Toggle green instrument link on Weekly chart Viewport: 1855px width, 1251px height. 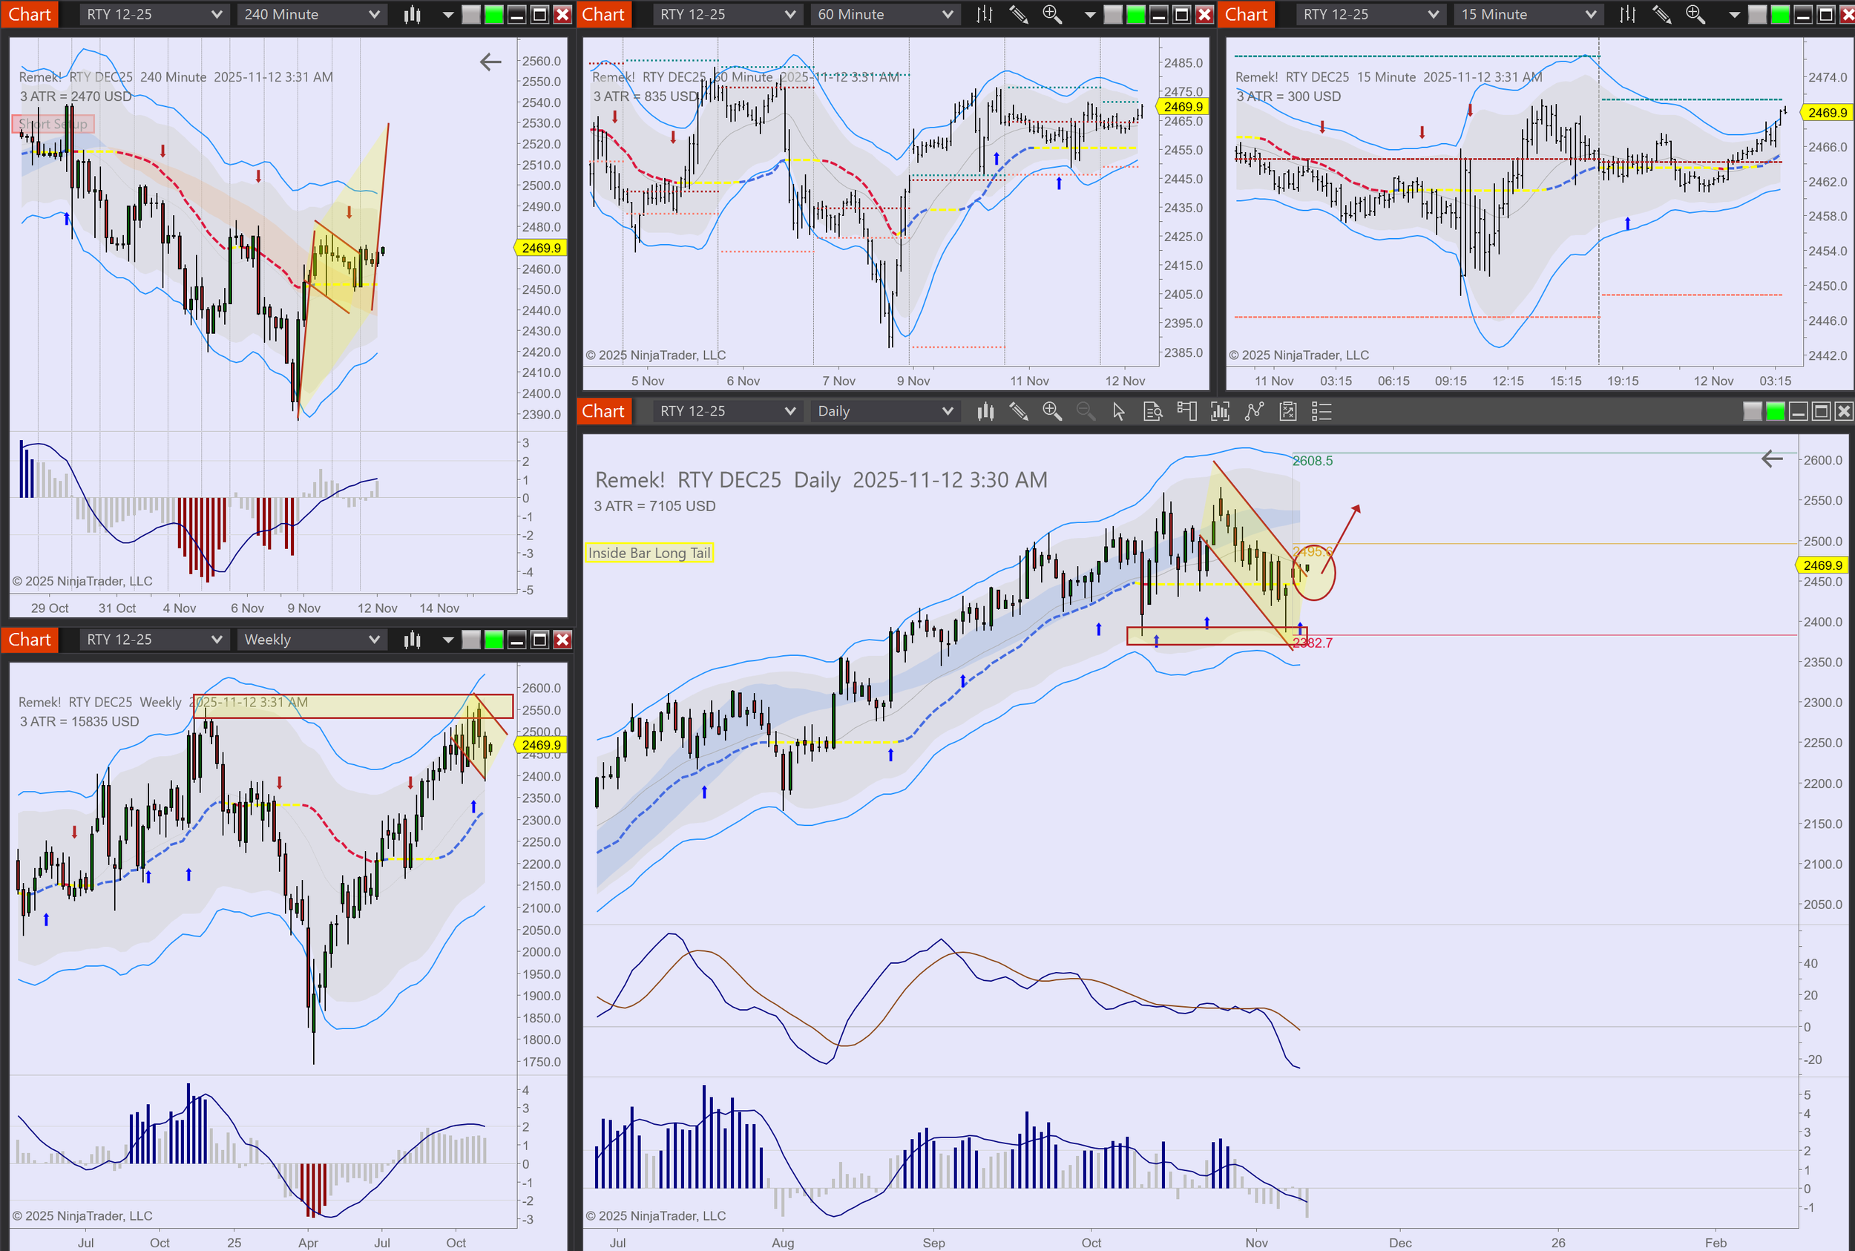[494, 640]
